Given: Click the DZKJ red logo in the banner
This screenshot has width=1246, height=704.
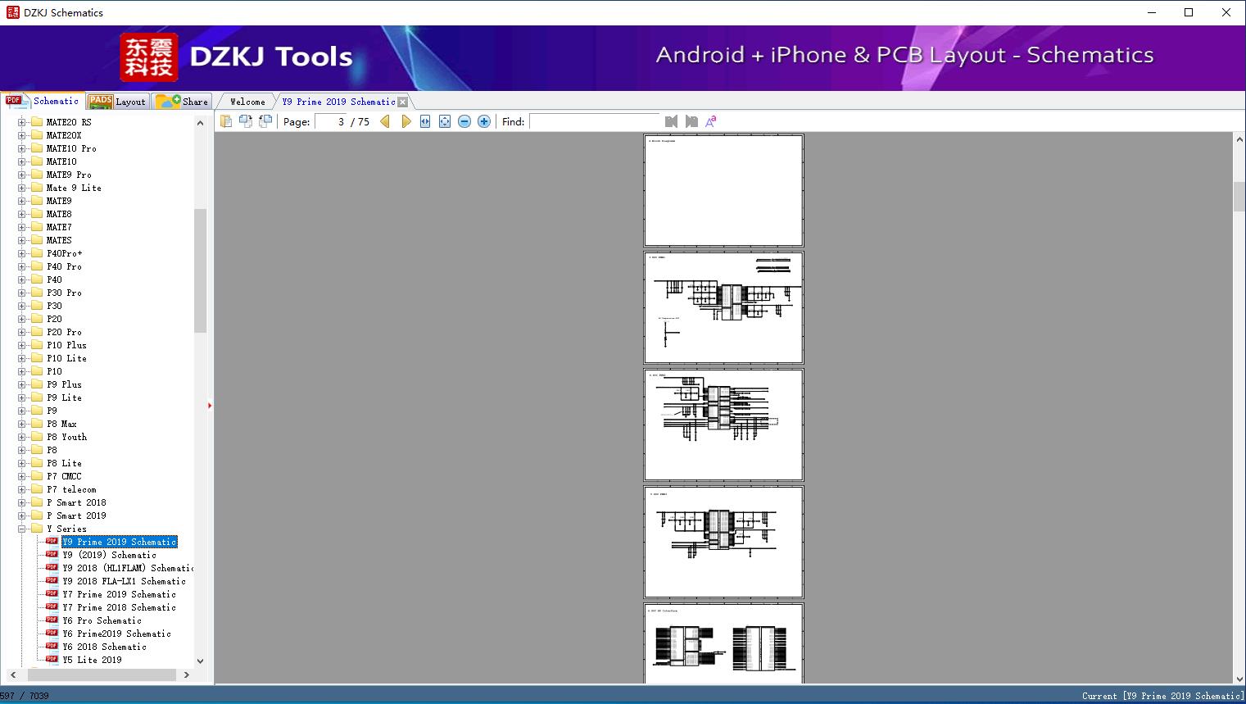Looking at the screenshot, I should 149,57.
